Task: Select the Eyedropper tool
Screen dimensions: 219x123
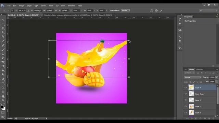Action: [3, 41]
